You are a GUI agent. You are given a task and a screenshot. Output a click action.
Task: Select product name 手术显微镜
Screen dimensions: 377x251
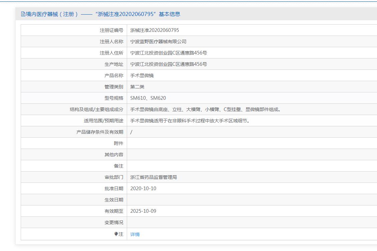click(x=142, y=75)
